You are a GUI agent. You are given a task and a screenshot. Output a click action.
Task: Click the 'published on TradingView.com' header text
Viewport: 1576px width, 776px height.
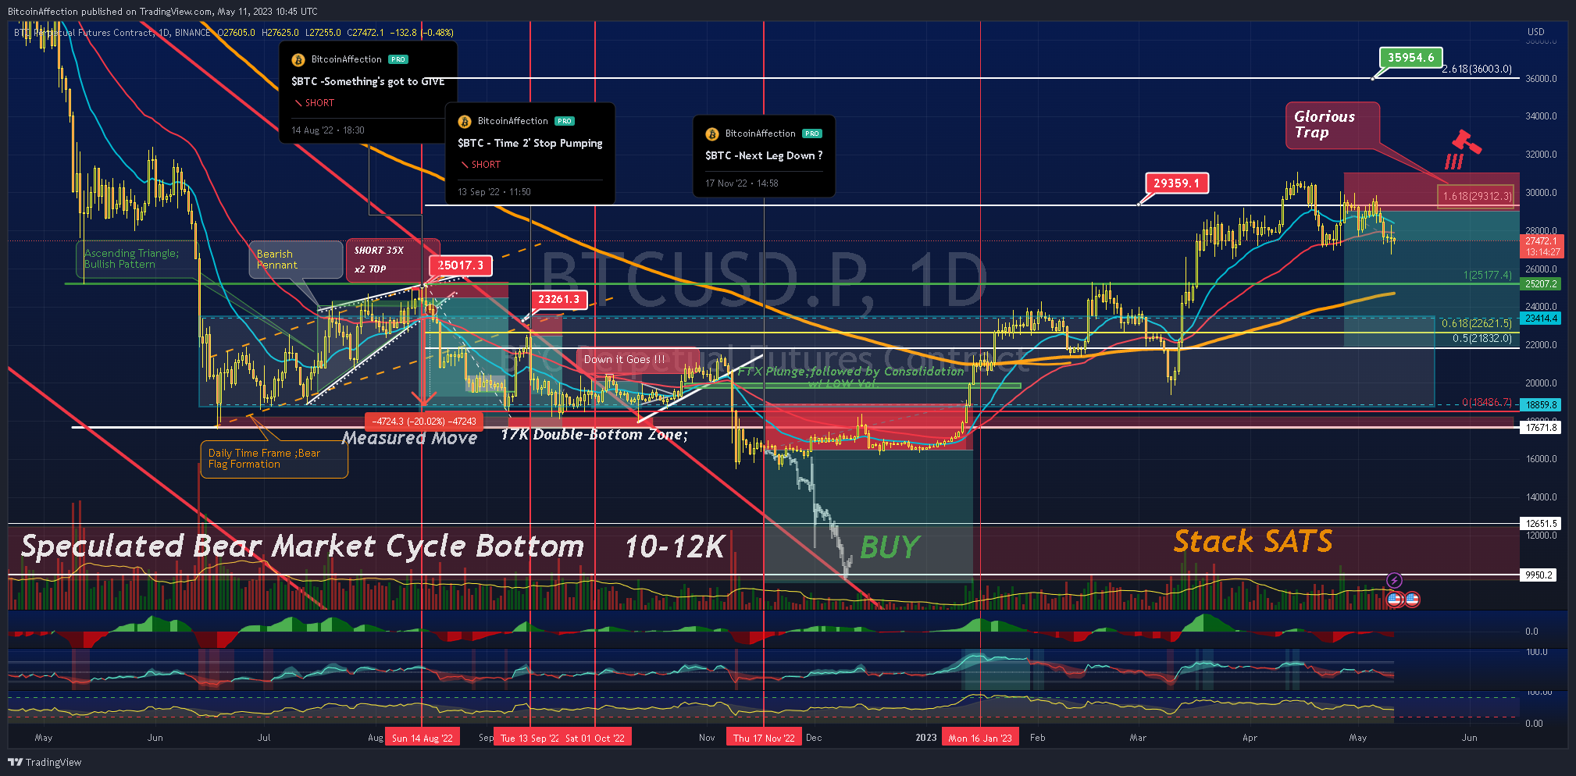[147, 12]
